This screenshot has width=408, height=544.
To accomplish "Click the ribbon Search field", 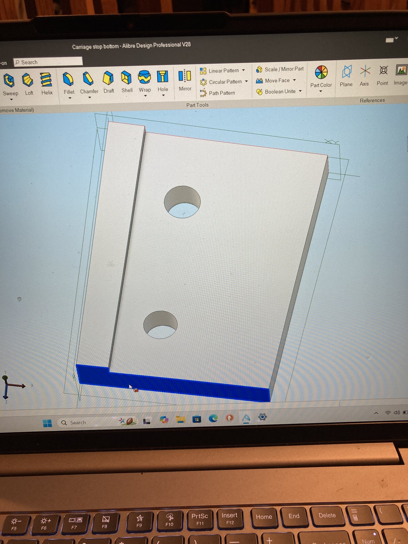I will [x=48, y=62].
